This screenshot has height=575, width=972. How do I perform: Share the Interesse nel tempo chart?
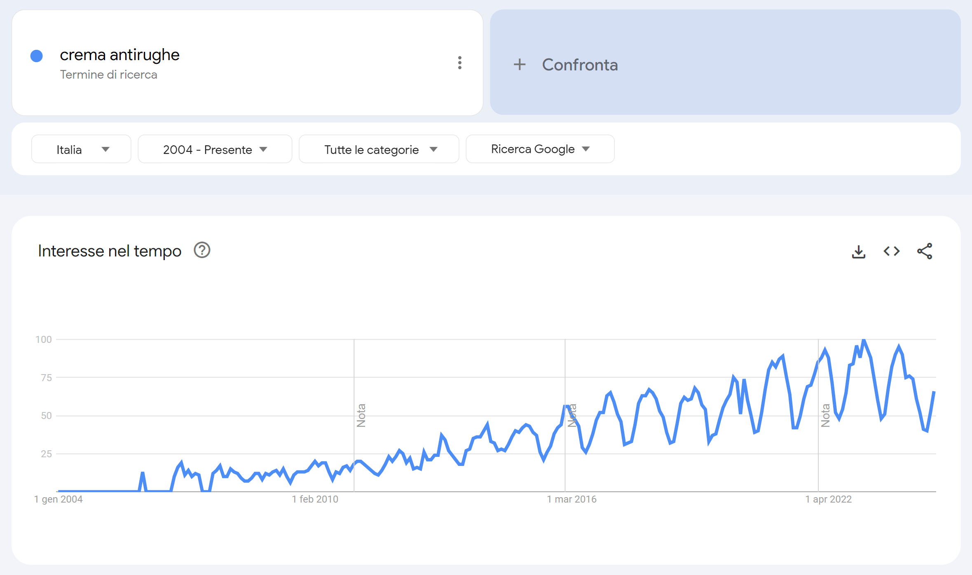coord(925,251)
